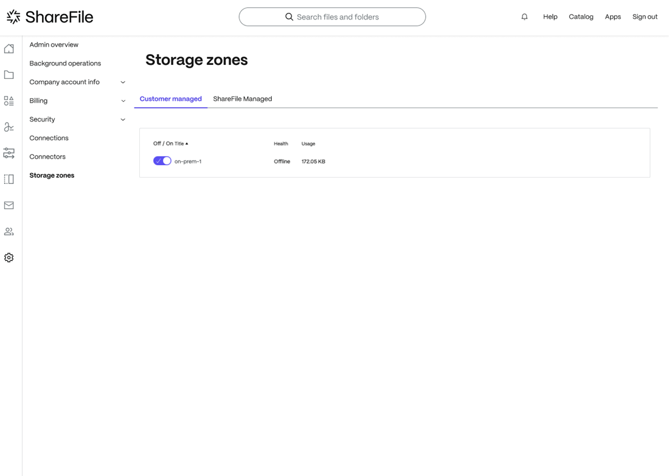
Task: Open the Apps link
Action: pyautogui.click(x=612, y=16)
